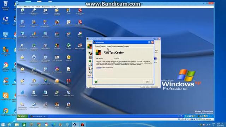Viewport: 226px width, 127px height.
Task: Click the dialog title bar question mark help button
Action: pyautogui.click(x=149, y=42)
